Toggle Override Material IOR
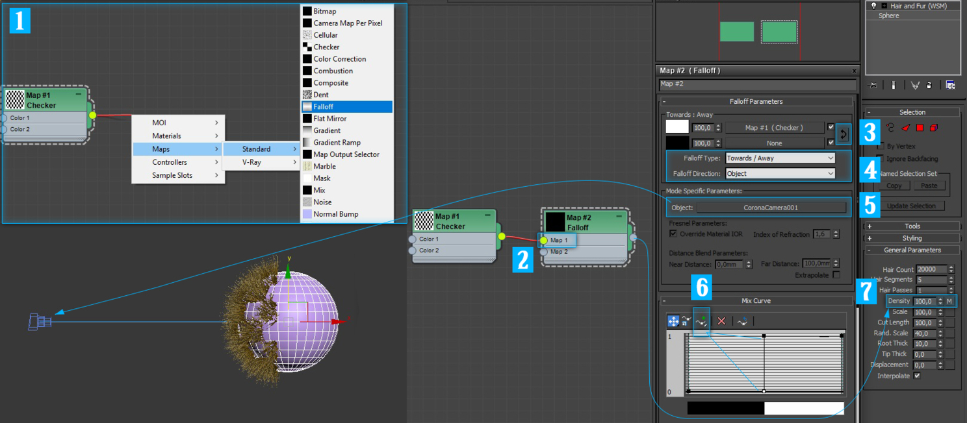This screenshot has height=423, width=967. coord(673,234)
